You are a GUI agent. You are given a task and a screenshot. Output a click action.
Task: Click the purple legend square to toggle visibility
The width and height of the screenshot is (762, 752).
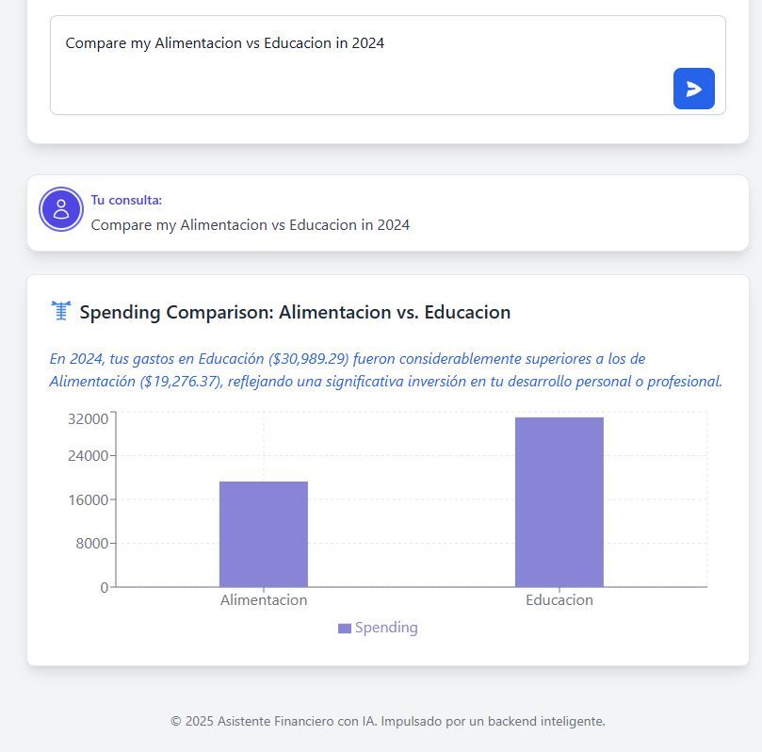[345, 627]
